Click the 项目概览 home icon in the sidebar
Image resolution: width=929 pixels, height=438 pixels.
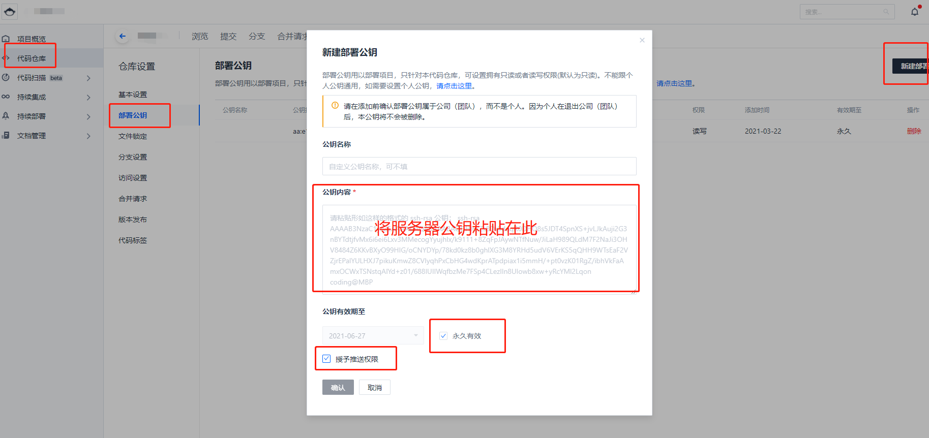point(6,39)
